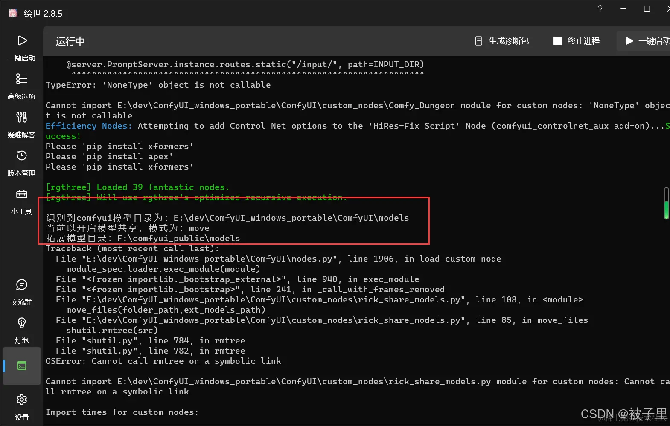Open 疑难解答 troubleshooting in sidebar
Viewport: 670px width, 426px height.
(x=21, y=124)
